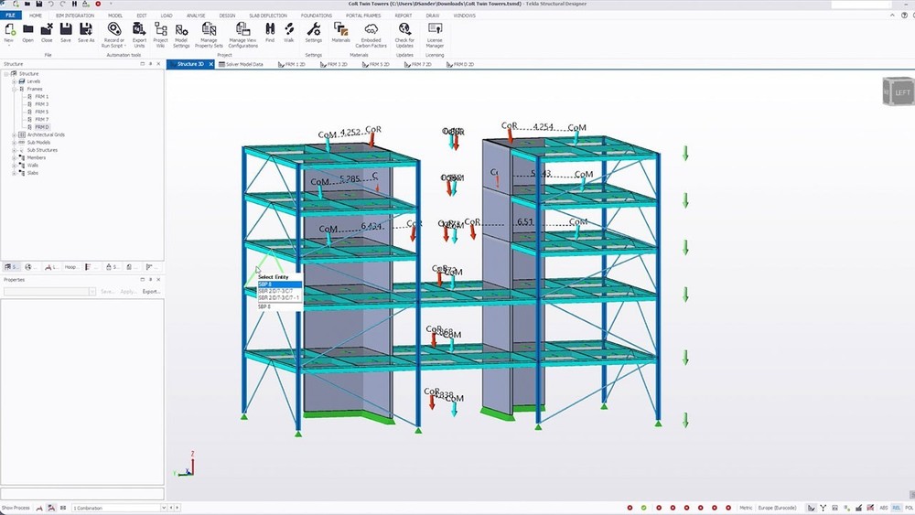
Task: Open the 1 Combination dropdown
Action: 164,508
